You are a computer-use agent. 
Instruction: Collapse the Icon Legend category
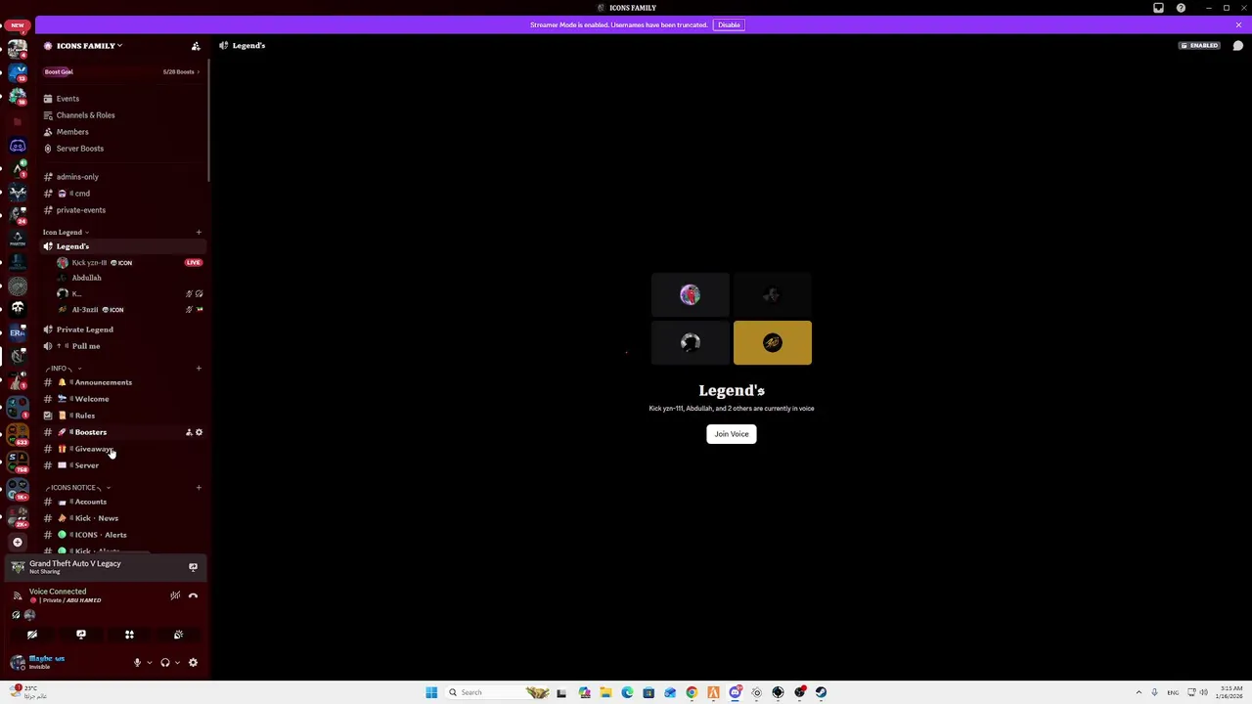[x=66, y=233]
